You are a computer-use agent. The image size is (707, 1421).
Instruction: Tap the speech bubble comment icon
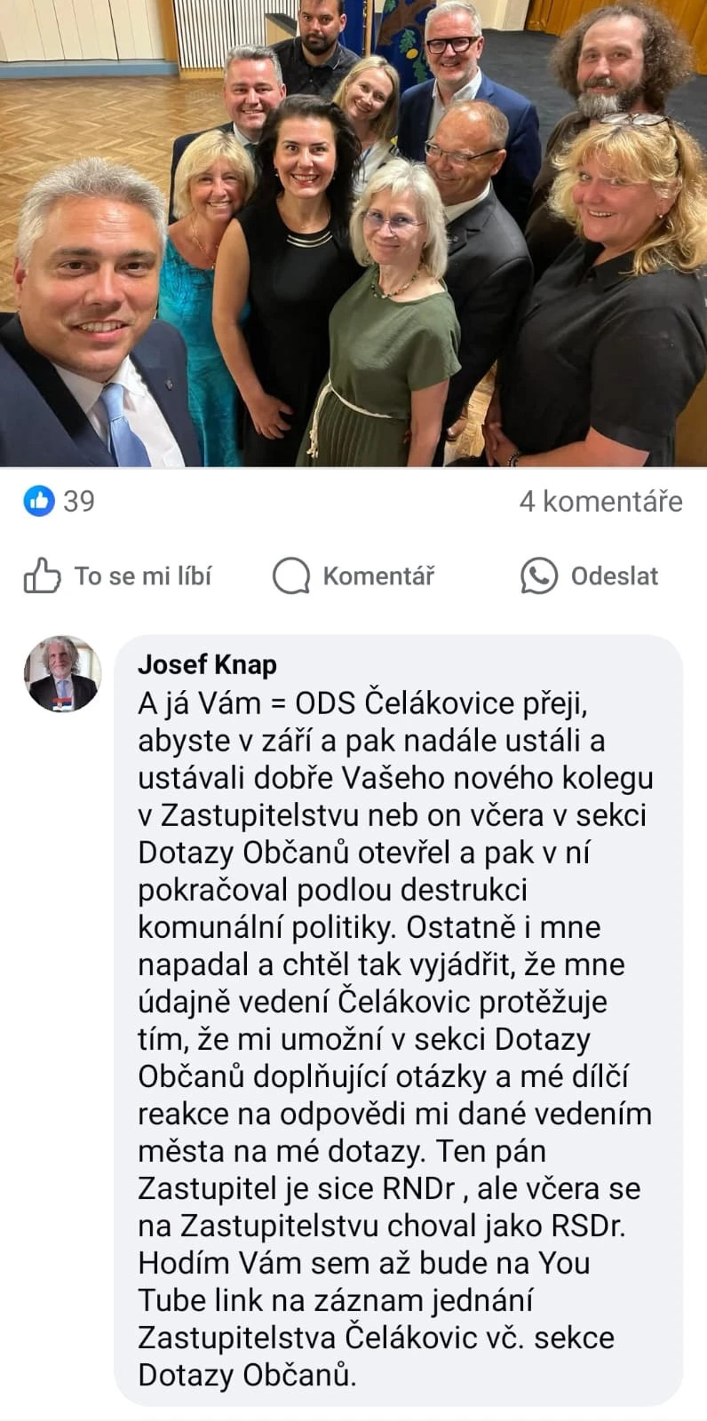tap(290, 576)
